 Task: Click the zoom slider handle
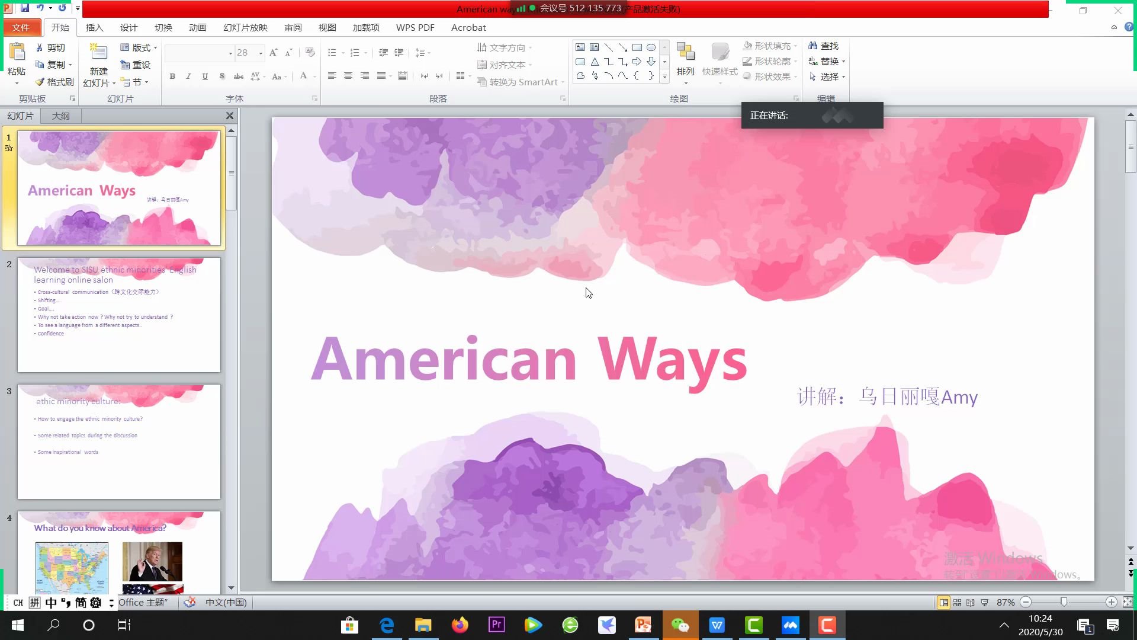pyautogui.click(x=1064, y=602)
